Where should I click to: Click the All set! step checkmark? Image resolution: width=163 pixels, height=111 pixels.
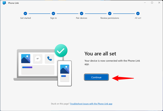click(x=138, y=14)
